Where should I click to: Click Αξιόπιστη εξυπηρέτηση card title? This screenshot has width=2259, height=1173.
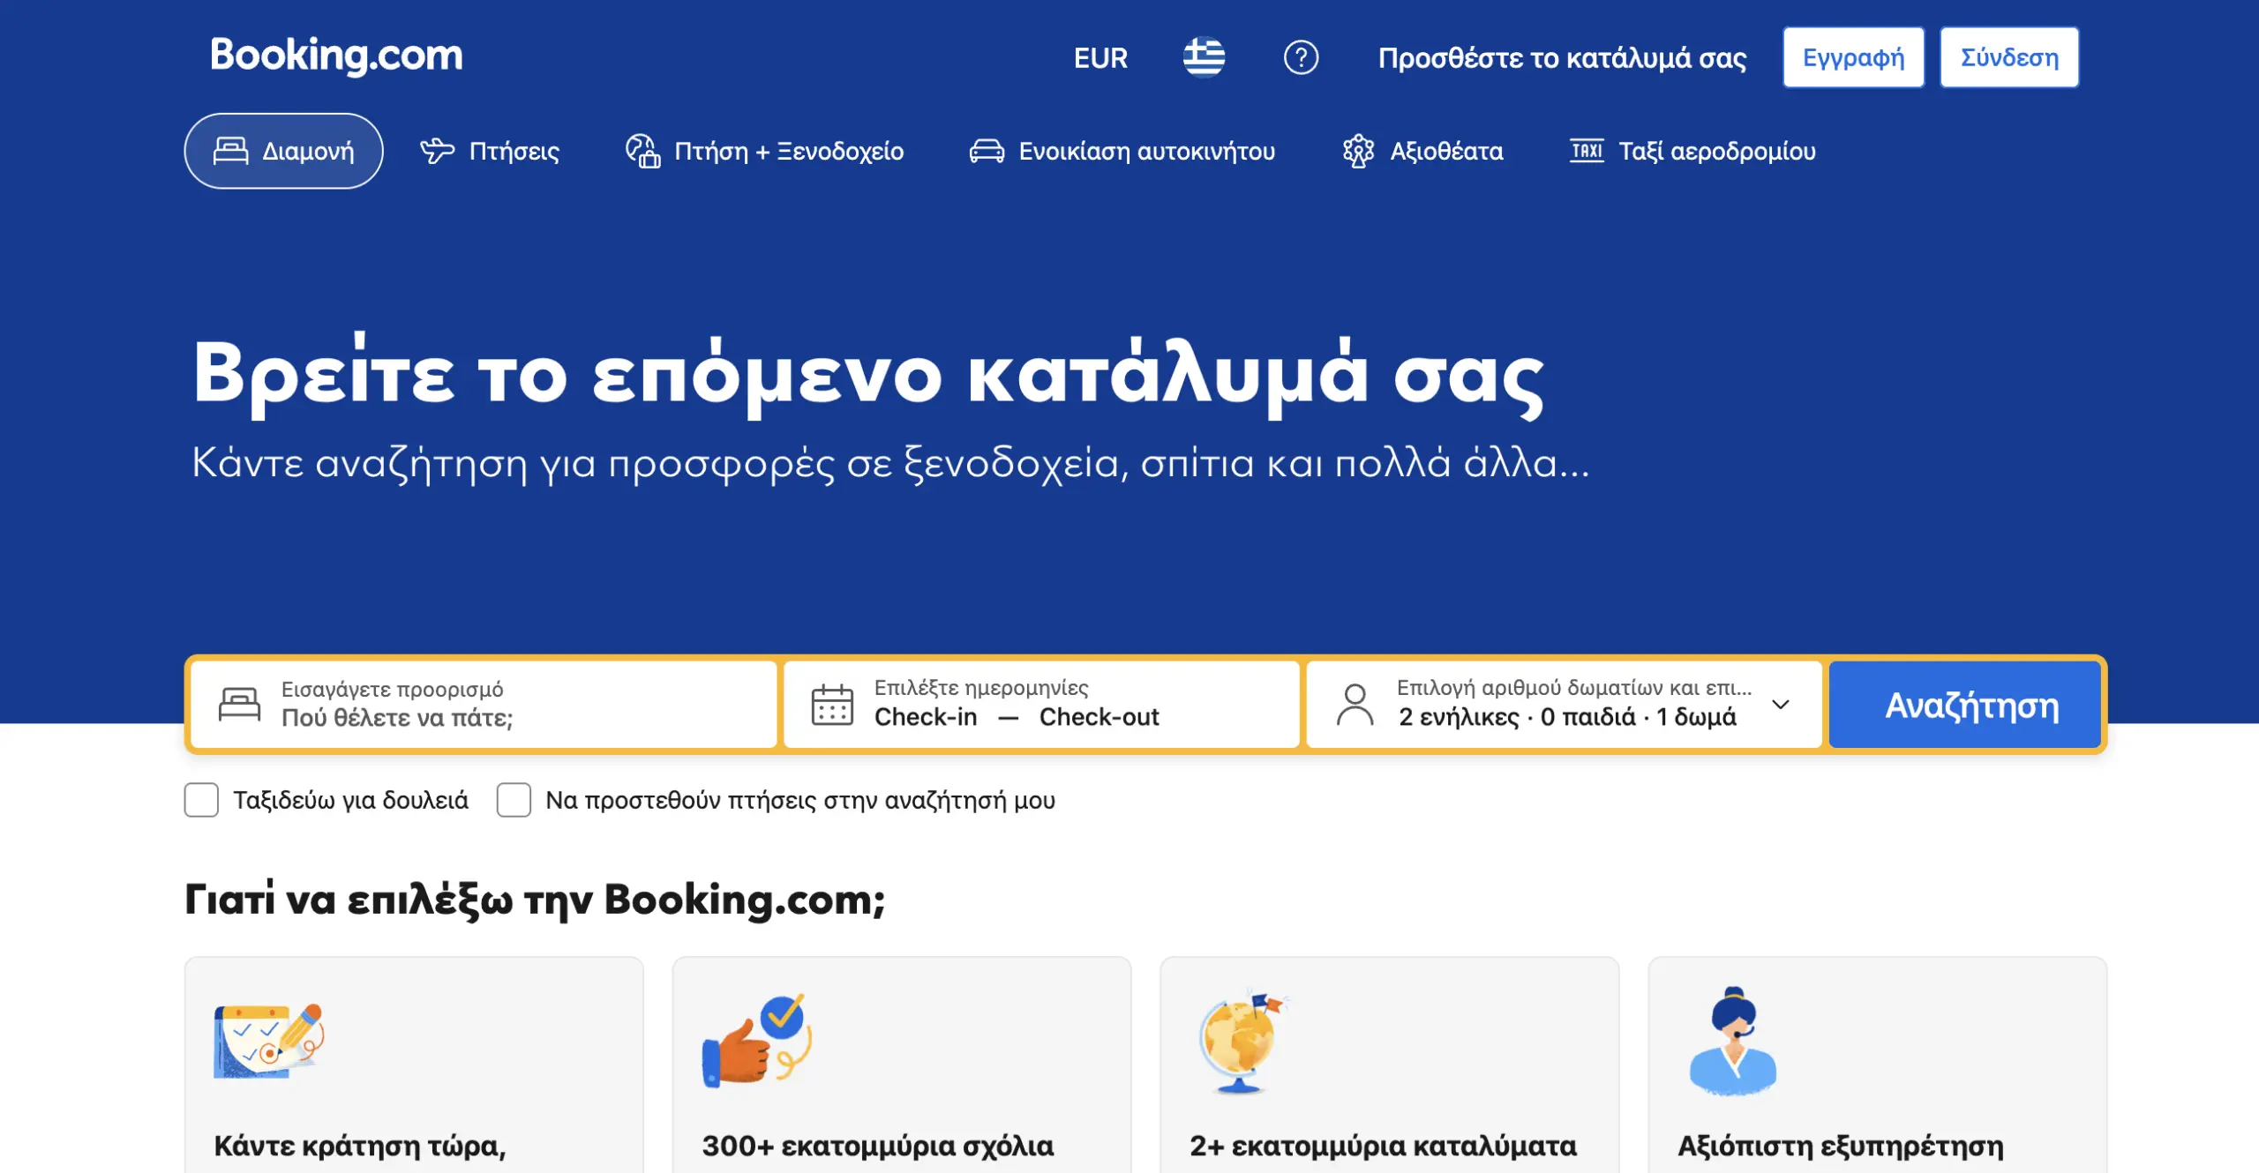coord(1841,1147)
